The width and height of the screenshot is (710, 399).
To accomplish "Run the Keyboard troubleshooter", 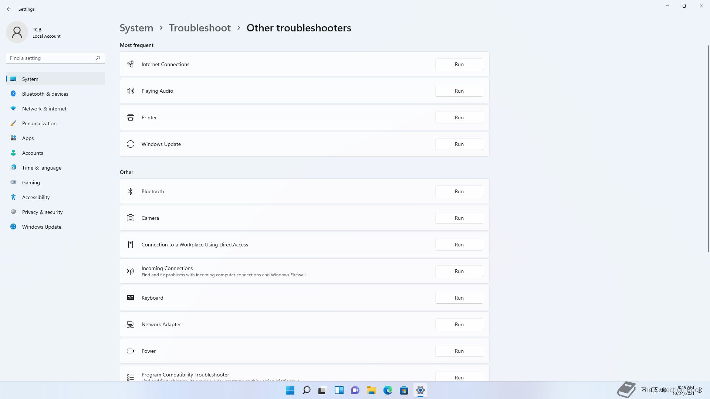I will (x=459, y=298).
